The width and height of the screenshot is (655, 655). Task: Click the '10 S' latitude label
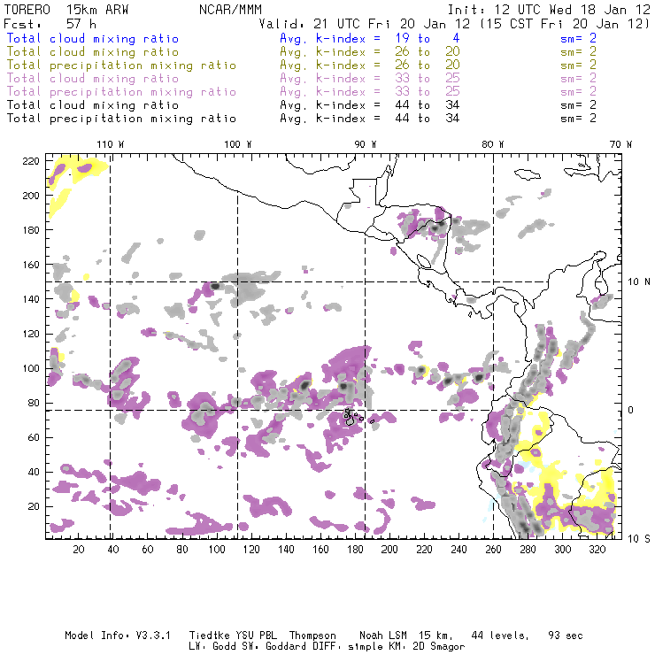point(639,539)
